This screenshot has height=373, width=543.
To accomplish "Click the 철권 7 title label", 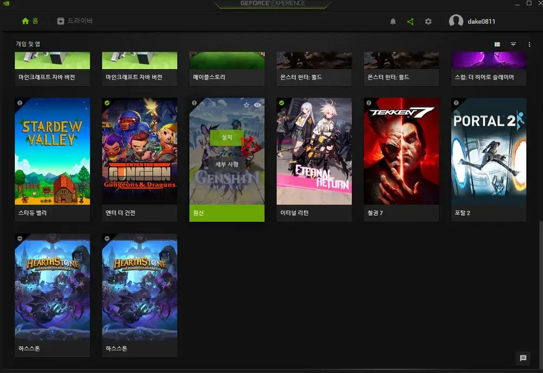I will tap(375, 213).
